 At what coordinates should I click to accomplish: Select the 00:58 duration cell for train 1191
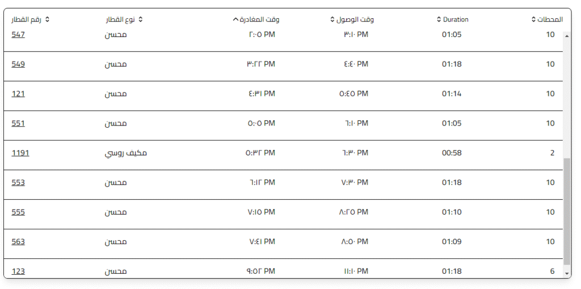[x=452, y=153]
